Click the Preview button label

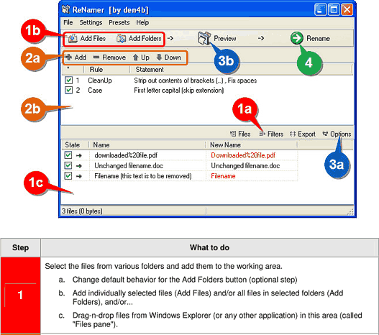pyautogui.click(x=225, y=38)
